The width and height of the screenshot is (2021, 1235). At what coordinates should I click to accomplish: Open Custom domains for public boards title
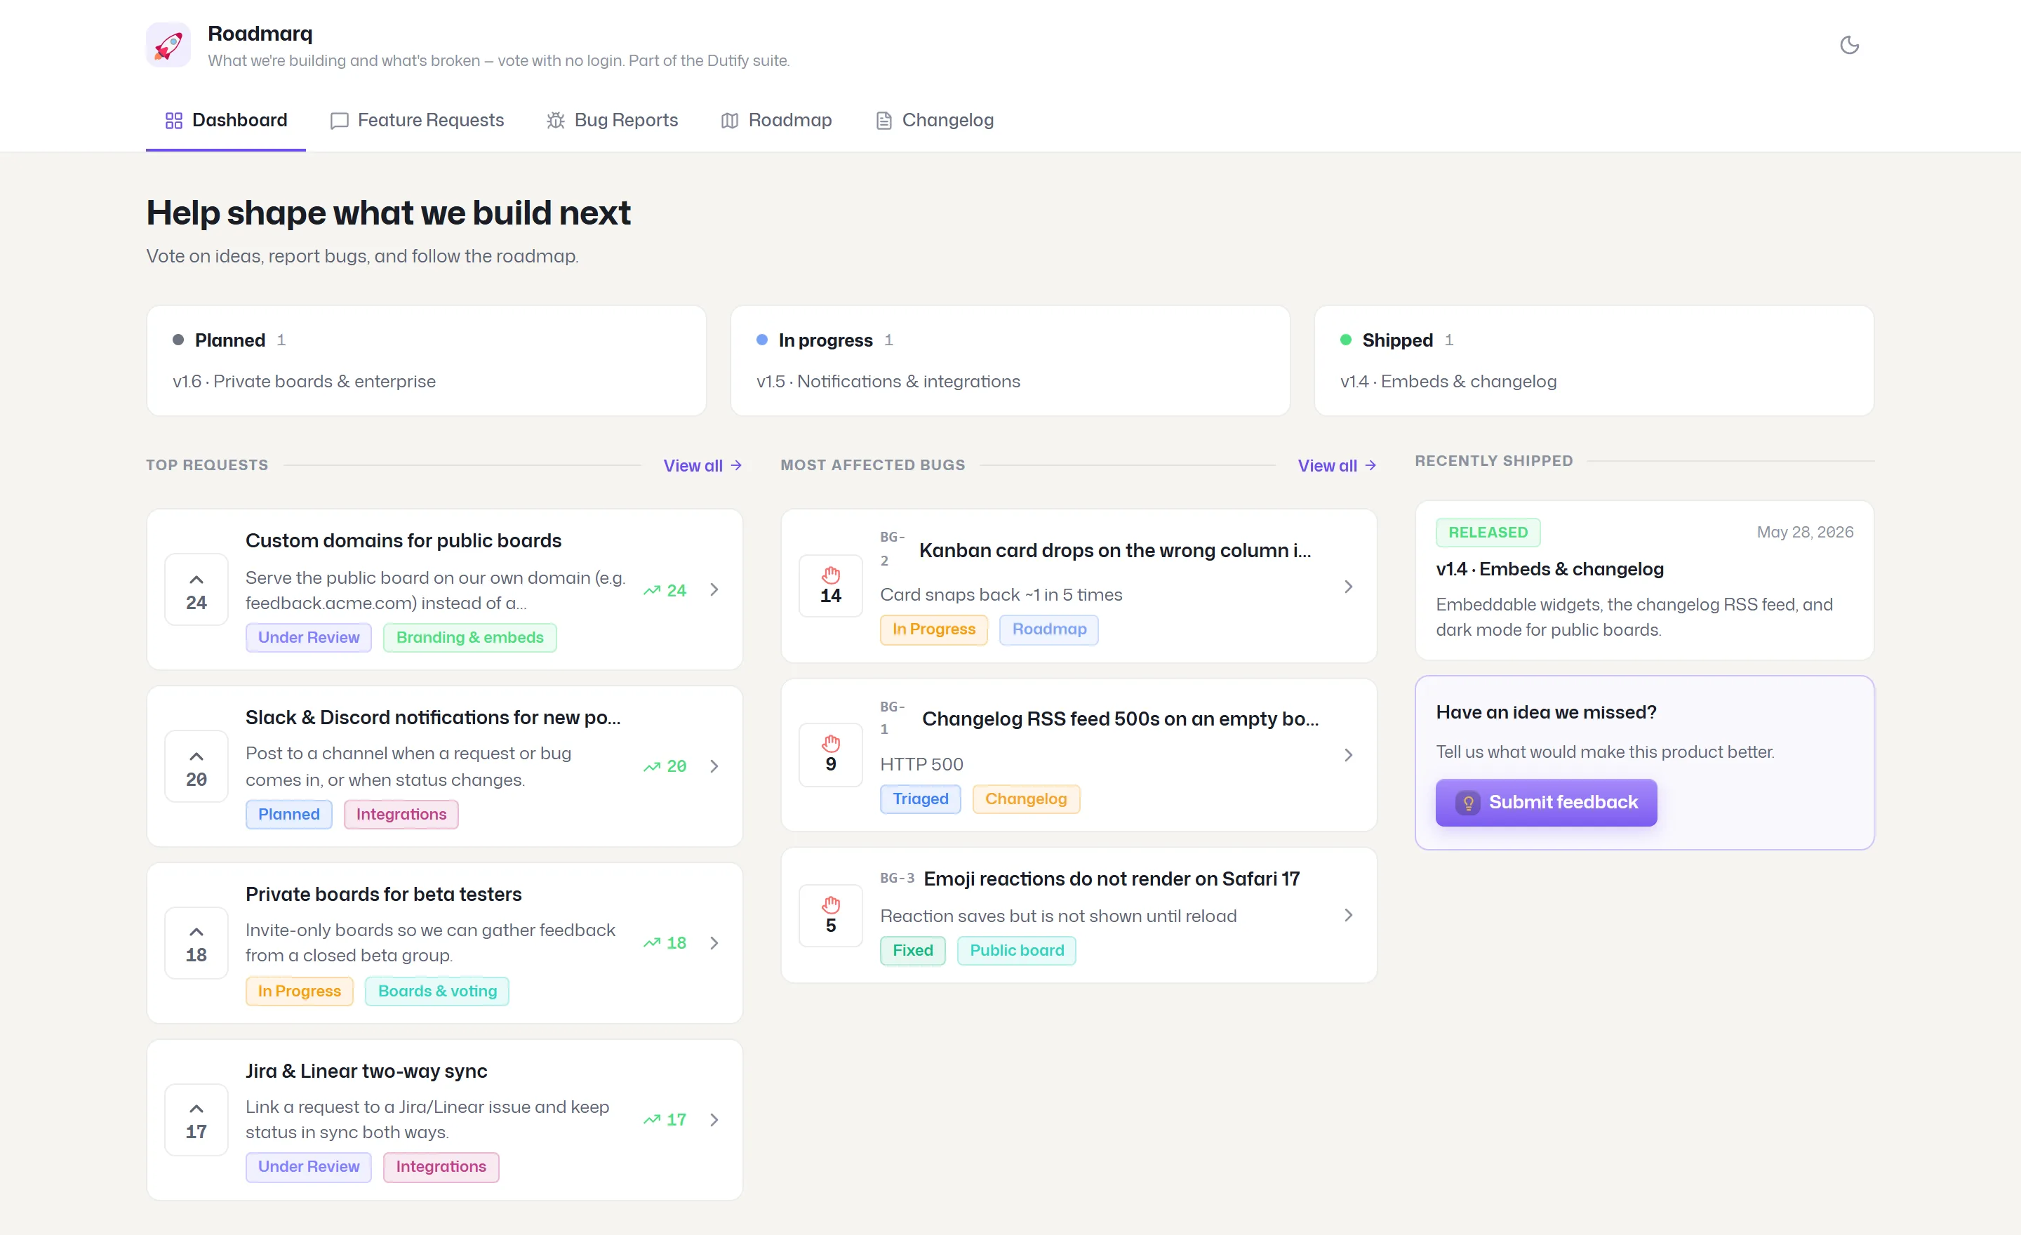(403, 541)
